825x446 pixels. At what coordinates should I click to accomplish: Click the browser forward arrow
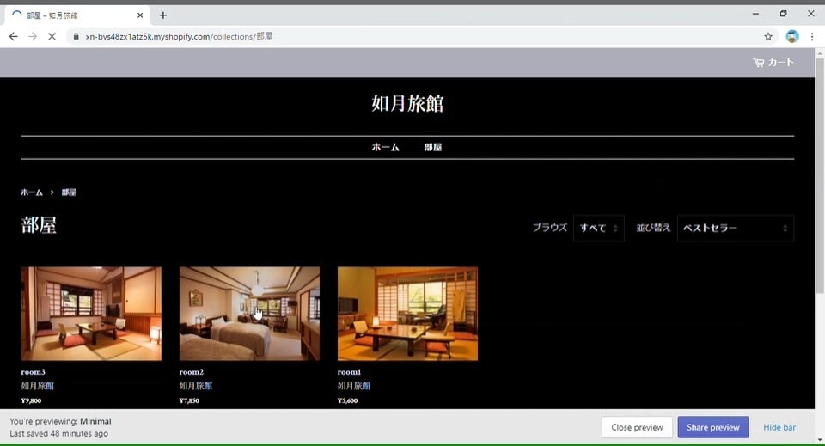(x=33, y=36)
